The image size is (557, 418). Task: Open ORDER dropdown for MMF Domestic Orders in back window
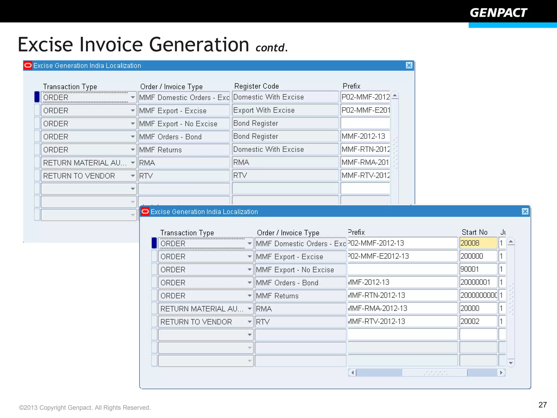tap(132, 97)
